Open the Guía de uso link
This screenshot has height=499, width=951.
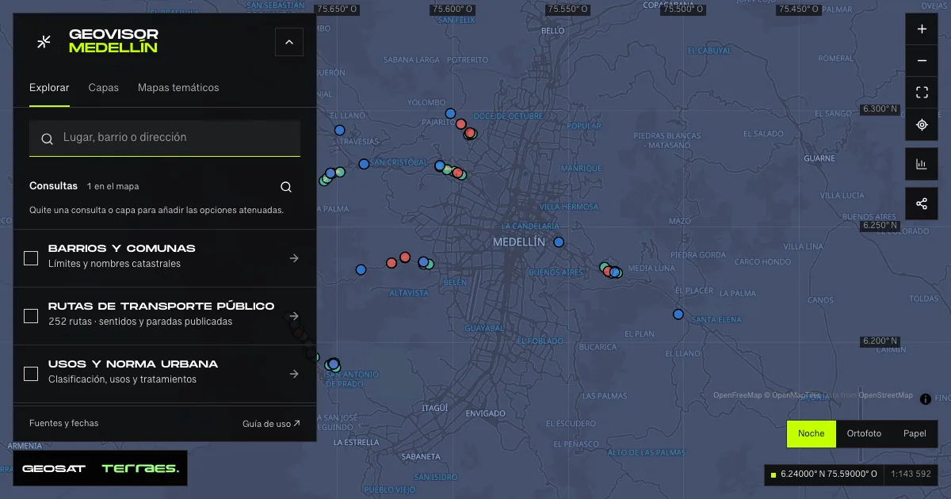pos(271,424)
